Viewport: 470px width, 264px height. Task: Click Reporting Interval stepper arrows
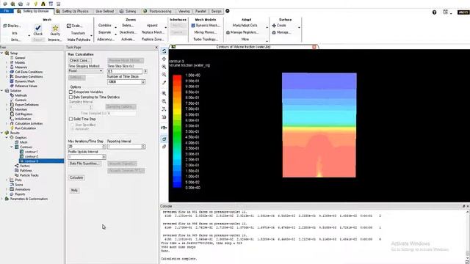pos(143,147)
